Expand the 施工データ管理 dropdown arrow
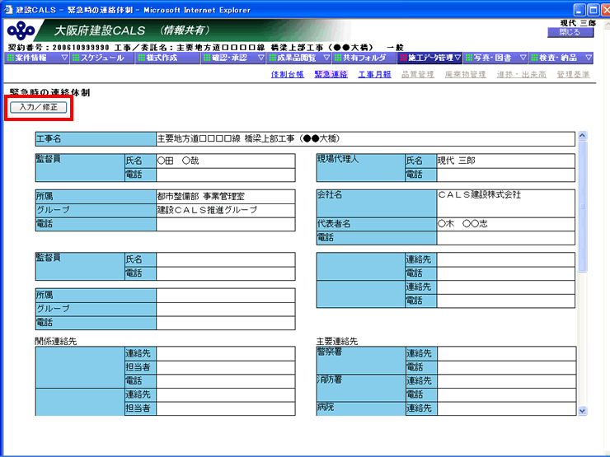 pyautogui.click(x=457, y=58)
